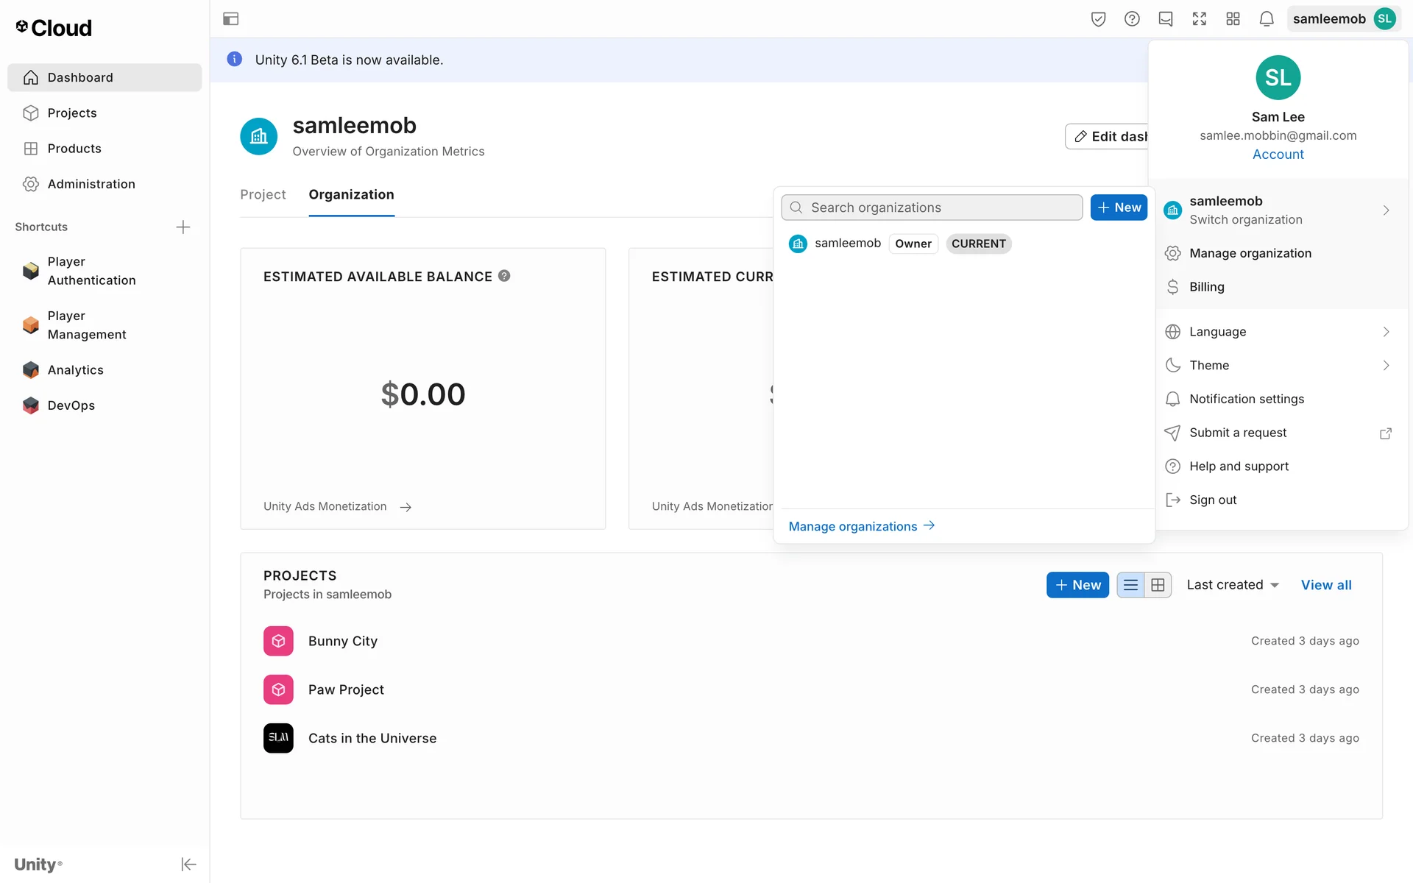Toggle fullscreen with the expand arrows icon
Image resolution: width=1413 pixels, height=883 pixels.
[1199, 19]
